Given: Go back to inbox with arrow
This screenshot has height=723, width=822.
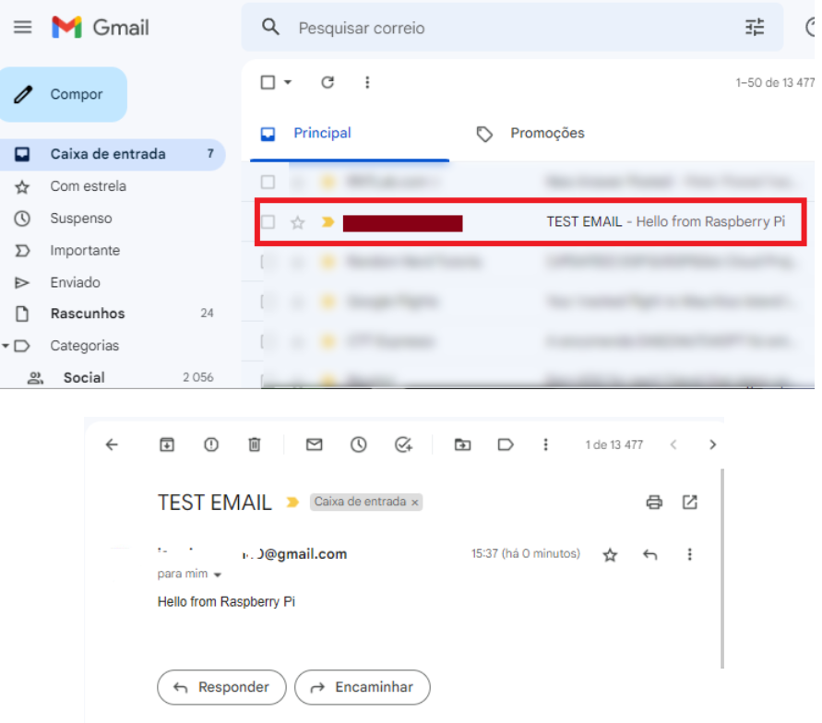Looking at the screenshot, I should click(x=112, y=444).
